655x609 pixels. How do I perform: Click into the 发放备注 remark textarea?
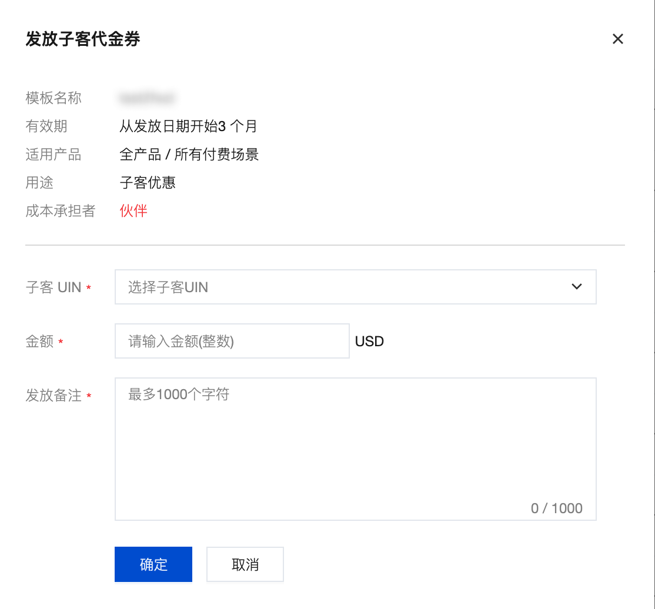pyautogui.click(x=356, y=449)
